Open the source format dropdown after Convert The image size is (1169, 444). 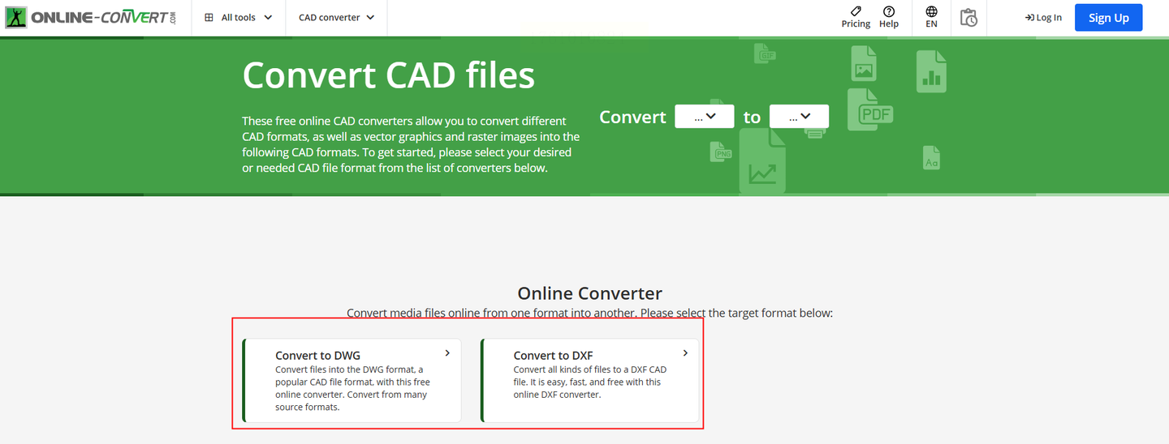[x=705, y=117]
